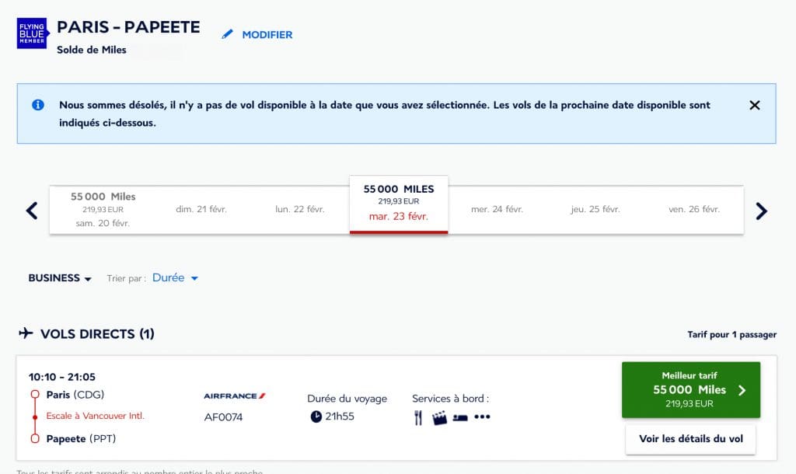This screenshot has height=474, width=796.
Task: Click the meal service fork-and-knife icon
Action: tap(417, 417)
